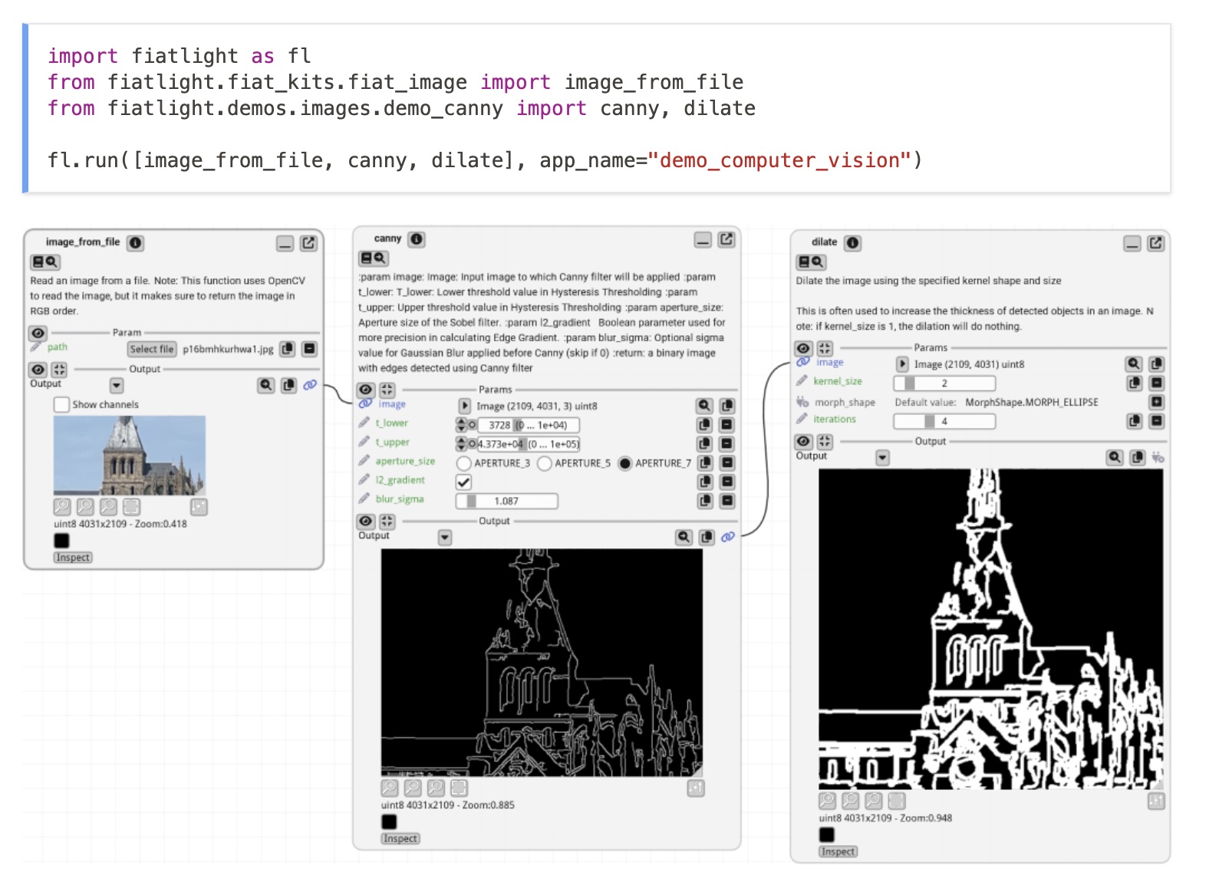Pop out the dilate node window

coord(1155,243)
